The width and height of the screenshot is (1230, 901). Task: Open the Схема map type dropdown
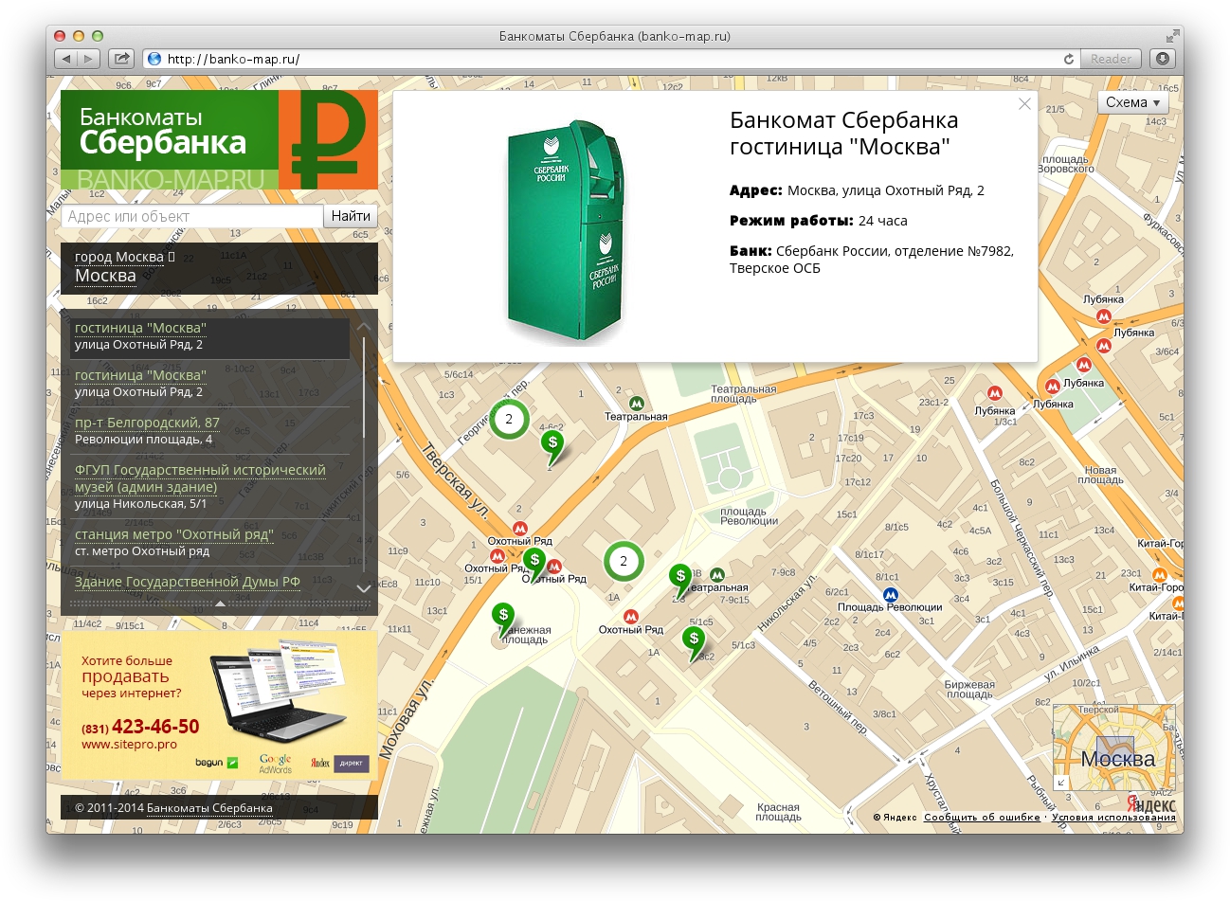click(1133, 102)
